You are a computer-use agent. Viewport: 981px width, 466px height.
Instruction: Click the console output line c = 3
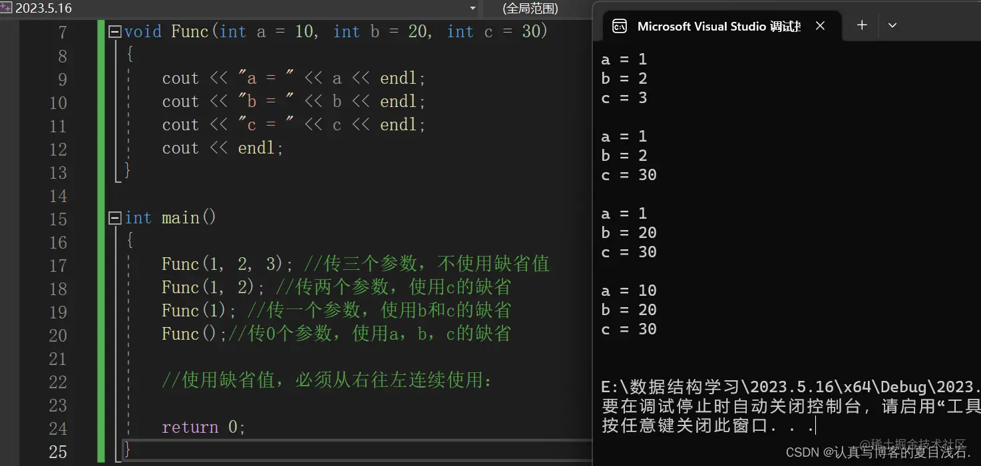[624, 98]
